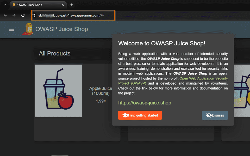Dismiss the welcome dialog
This screenshot has height=156, width=250.
pyautogui.click(x=215, y=115)
